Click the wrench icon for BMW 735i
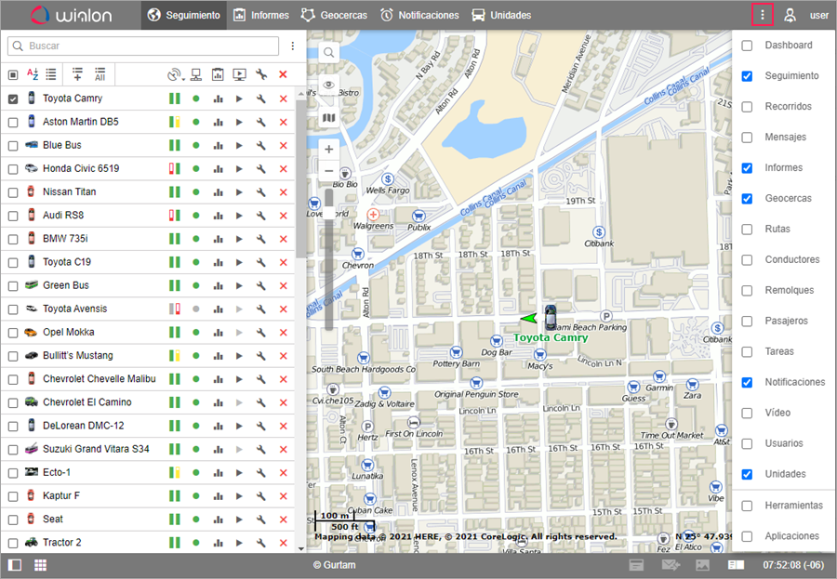837x579 pixels. pyautogui.click(x=261, y=239)
